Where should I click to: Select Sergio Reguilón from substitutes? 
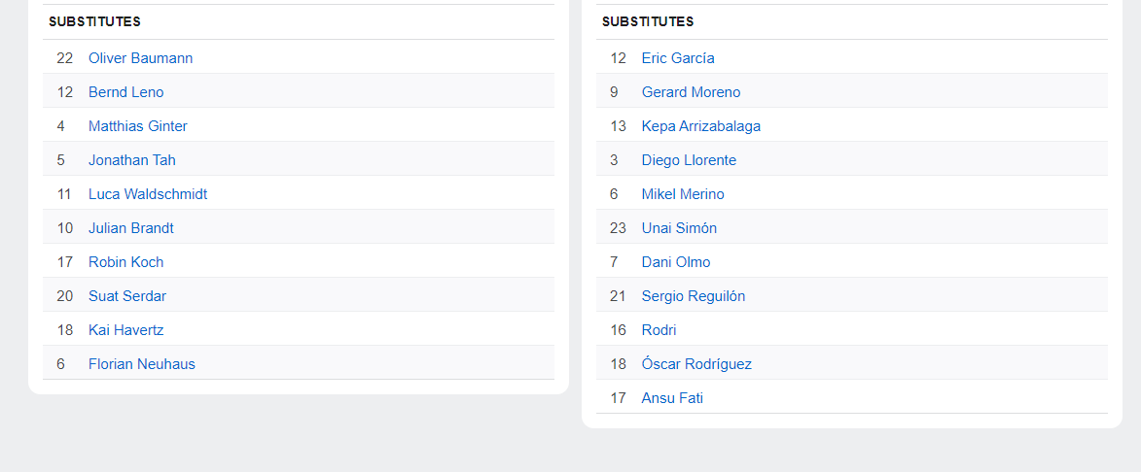[x=693, y=296]
